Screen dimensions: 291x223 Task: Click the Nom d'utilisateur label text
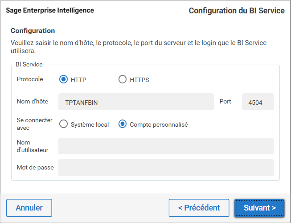tap(33, 146)
